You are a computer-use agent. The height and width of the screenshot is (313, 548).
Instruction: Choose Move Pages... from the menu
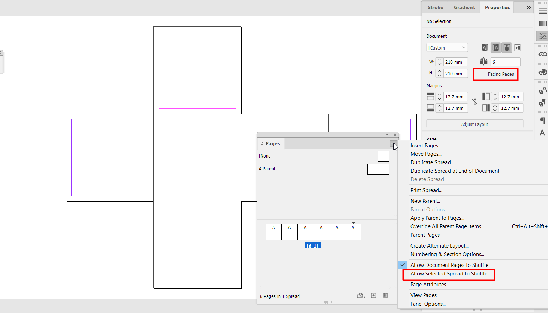[426, 154]
